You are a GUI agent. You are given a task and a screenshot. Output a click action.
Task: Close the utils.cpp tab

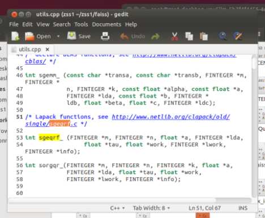[x=48, y=49]
